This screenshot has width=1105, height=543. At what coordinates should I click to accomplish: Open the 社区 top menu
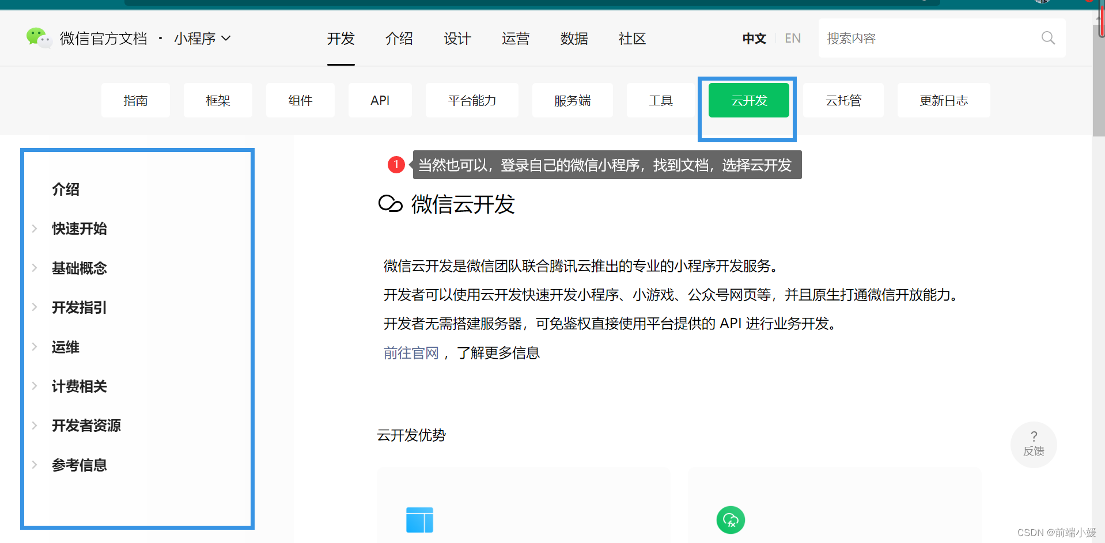pos(633,39)
